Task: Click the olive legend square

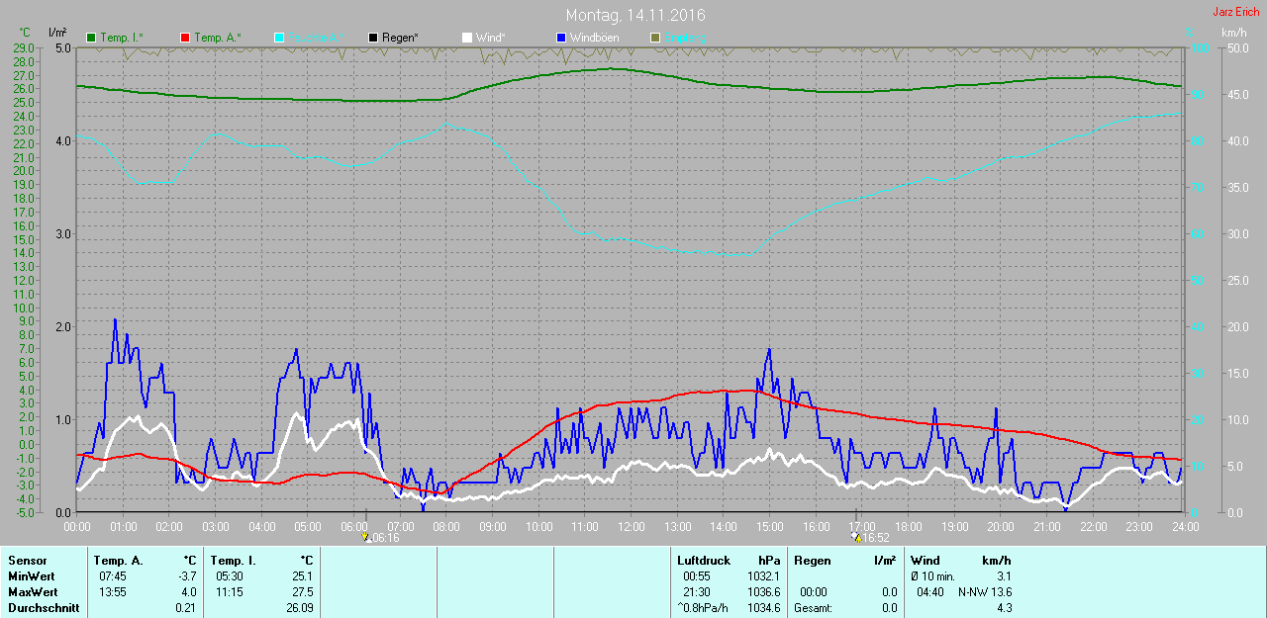Action: point(654,38)
